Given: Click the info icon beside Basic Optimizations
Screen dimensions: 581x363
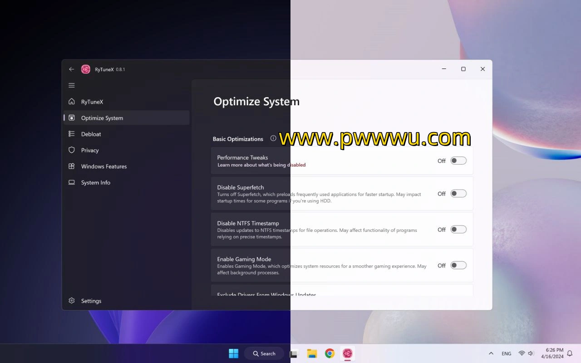Looking at the screenshot, I should (x=273, y=138).
